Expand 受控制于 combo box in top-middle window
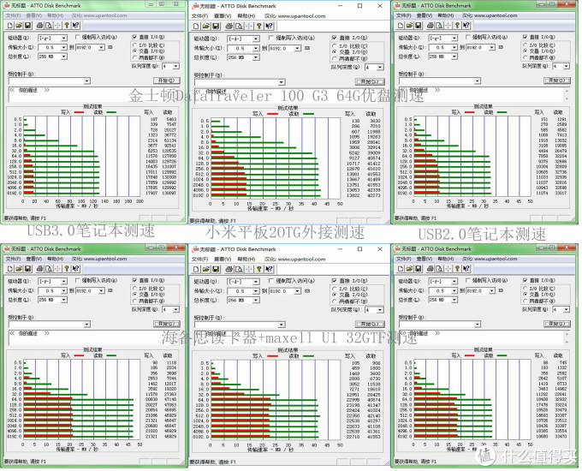This screenshot has height=471, width=582. click(282, 82)
